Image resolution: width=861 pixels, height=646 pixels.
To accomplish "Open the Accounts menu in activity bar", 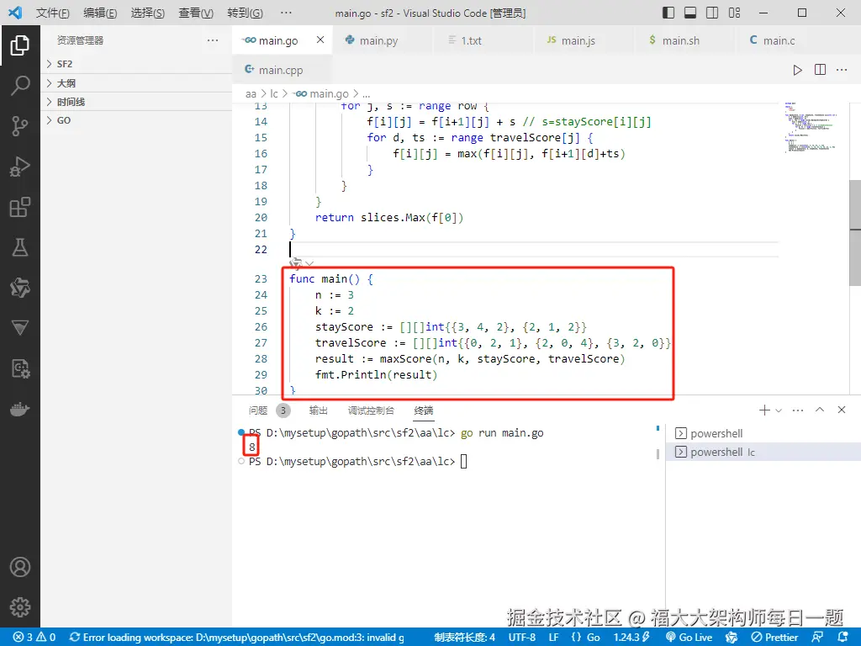I will [x=20, y=567].
